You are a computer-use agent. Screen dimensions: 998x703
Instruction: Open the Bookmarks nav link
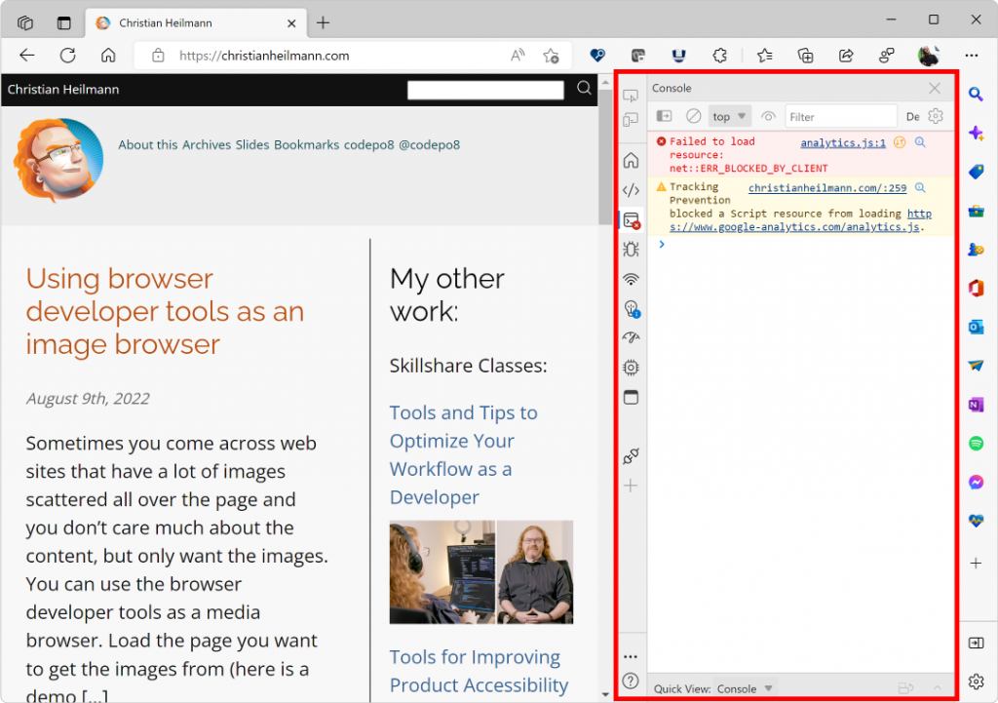tap(307, 144)
